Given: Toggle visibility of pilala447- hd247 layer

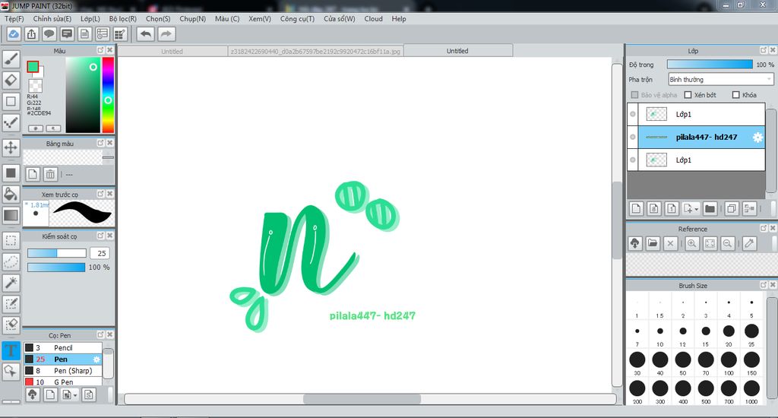Looking at the screenshot, I should (x=633, y=137).
